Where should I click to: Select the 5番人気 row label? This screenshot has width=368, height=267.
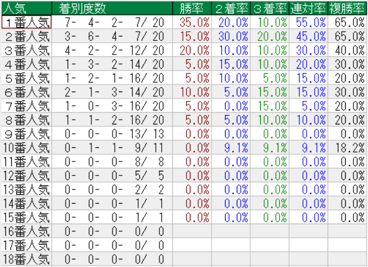click(26, 78)
